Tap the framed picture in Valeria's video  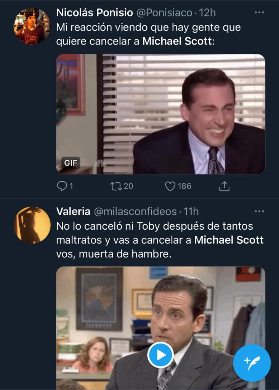pyautogui.click(x=99, y=298)
